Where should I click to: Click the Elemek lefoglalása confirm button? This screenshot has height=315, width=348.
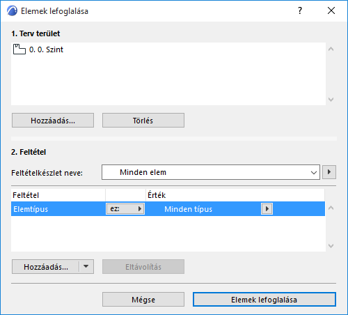[264, 300]
